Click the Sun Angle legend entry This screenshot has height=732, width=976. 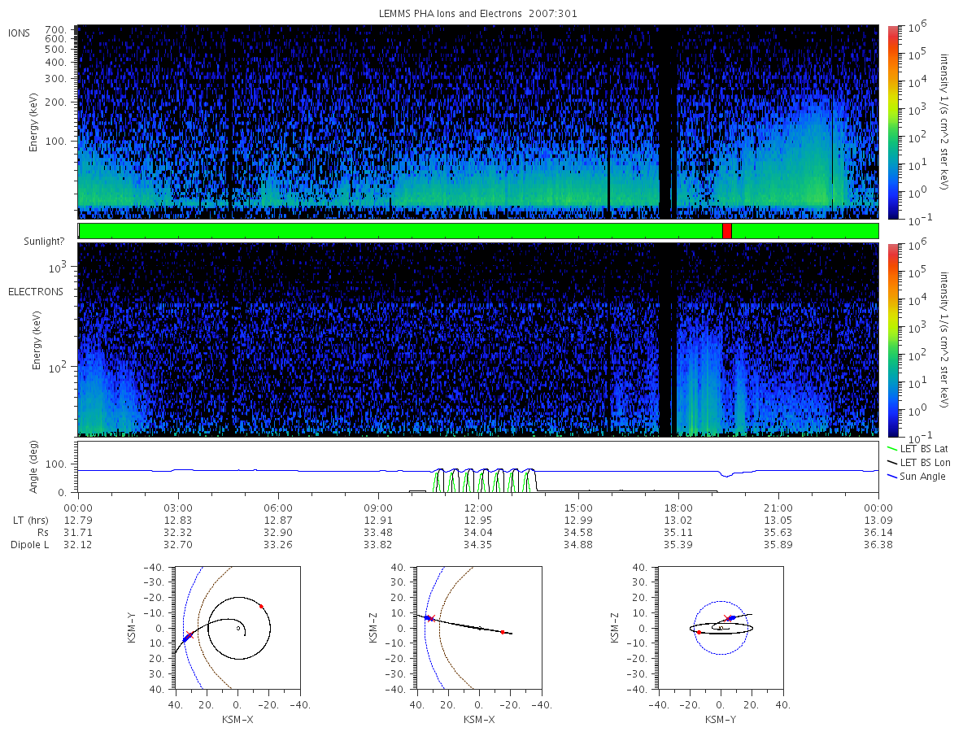(x=917, y=476)
